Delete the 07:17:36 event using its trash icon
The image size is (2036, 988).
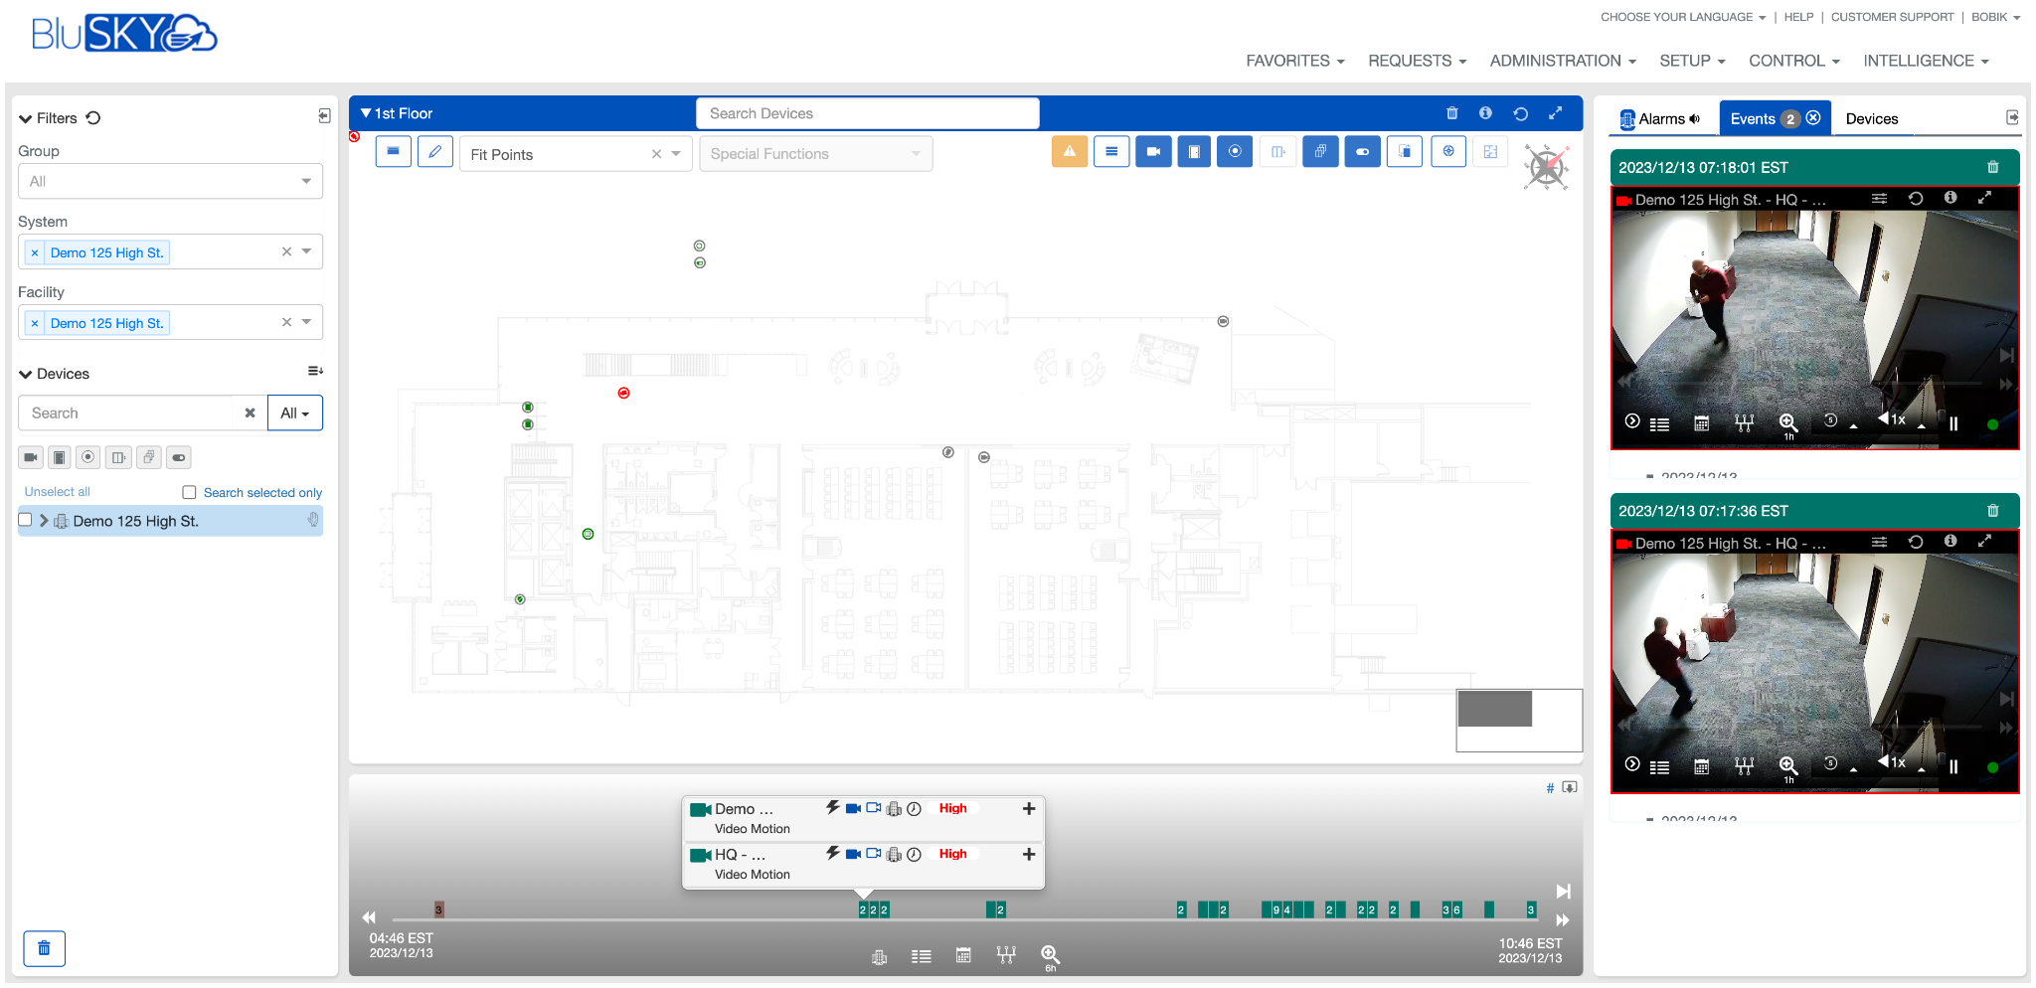[1992, 511]
